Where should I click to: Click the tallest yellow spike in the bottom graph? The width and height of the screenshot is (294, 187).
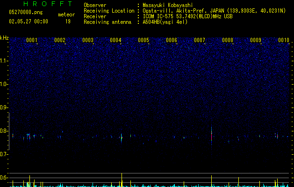click(x=122, y=180)
